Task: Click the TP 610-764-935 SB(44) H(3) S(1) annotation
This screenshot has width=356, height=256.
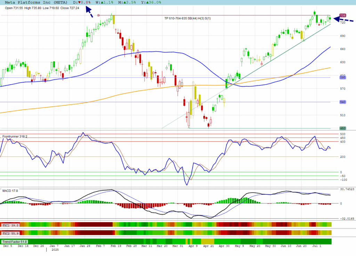Action: pos(187,18)
